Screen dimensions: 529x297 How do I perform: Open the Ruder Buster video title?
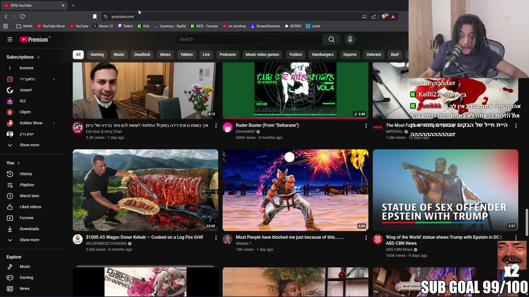click(x=267, y=125)
